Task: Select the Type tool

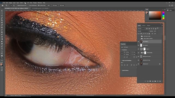Action: tap(2, 48)
